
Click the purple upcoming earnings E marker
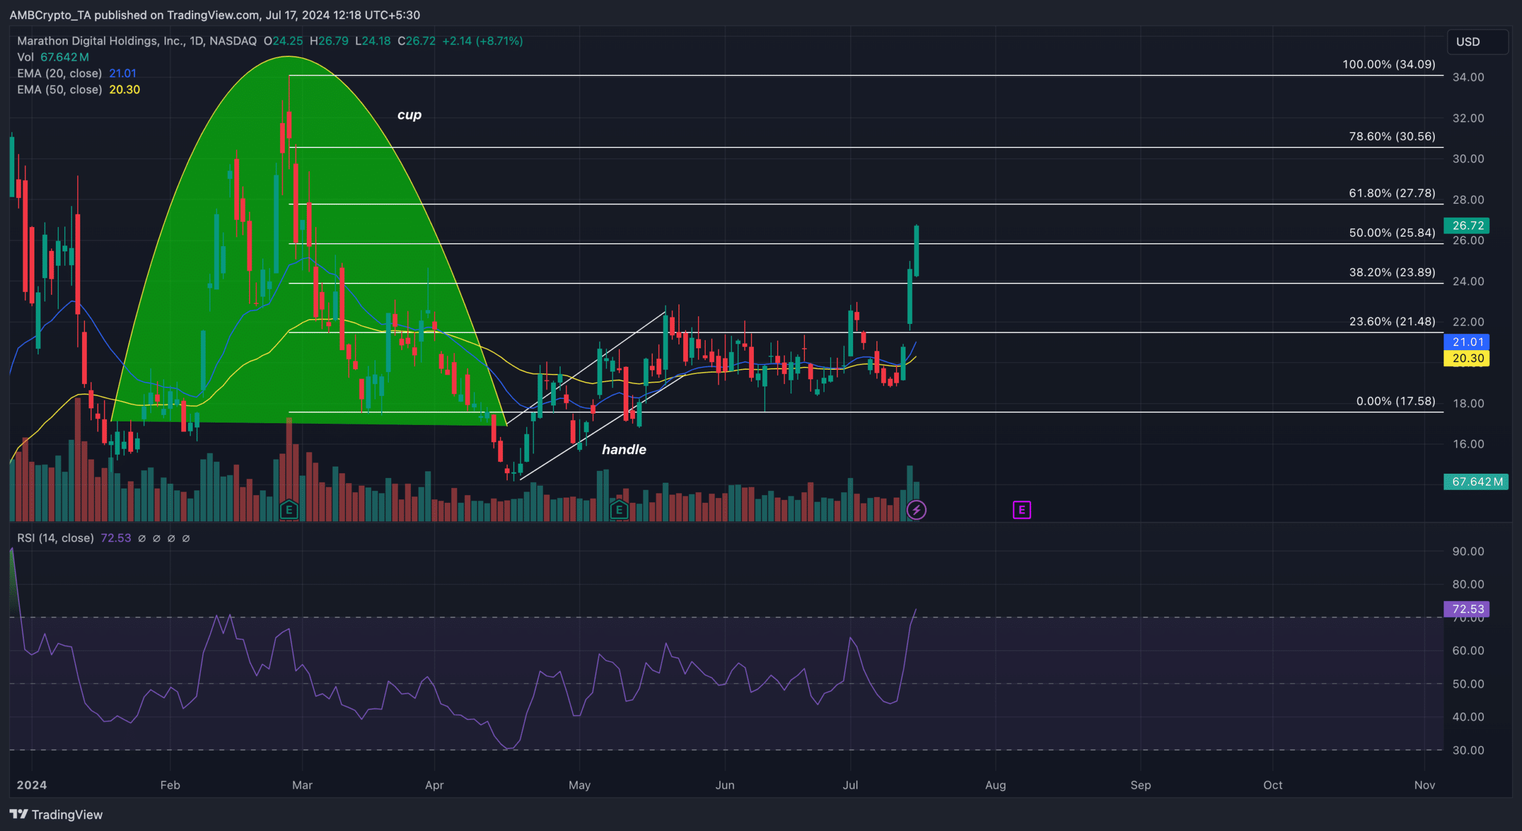pyautogui.click(x=1021, y=510)
